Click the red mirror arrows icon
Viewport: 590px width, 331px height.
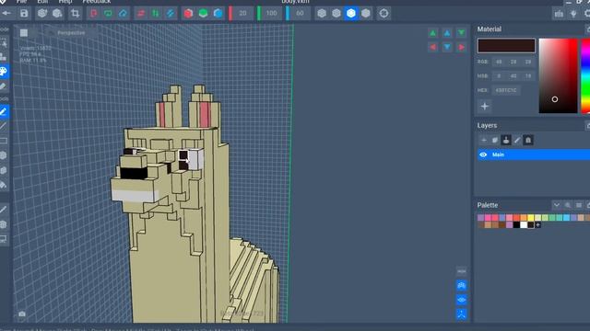(141, 14)
